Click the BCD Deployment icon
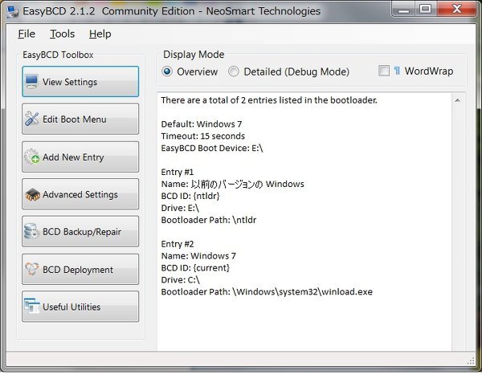Screen dimensions: 482x374 tap(32, 269)
